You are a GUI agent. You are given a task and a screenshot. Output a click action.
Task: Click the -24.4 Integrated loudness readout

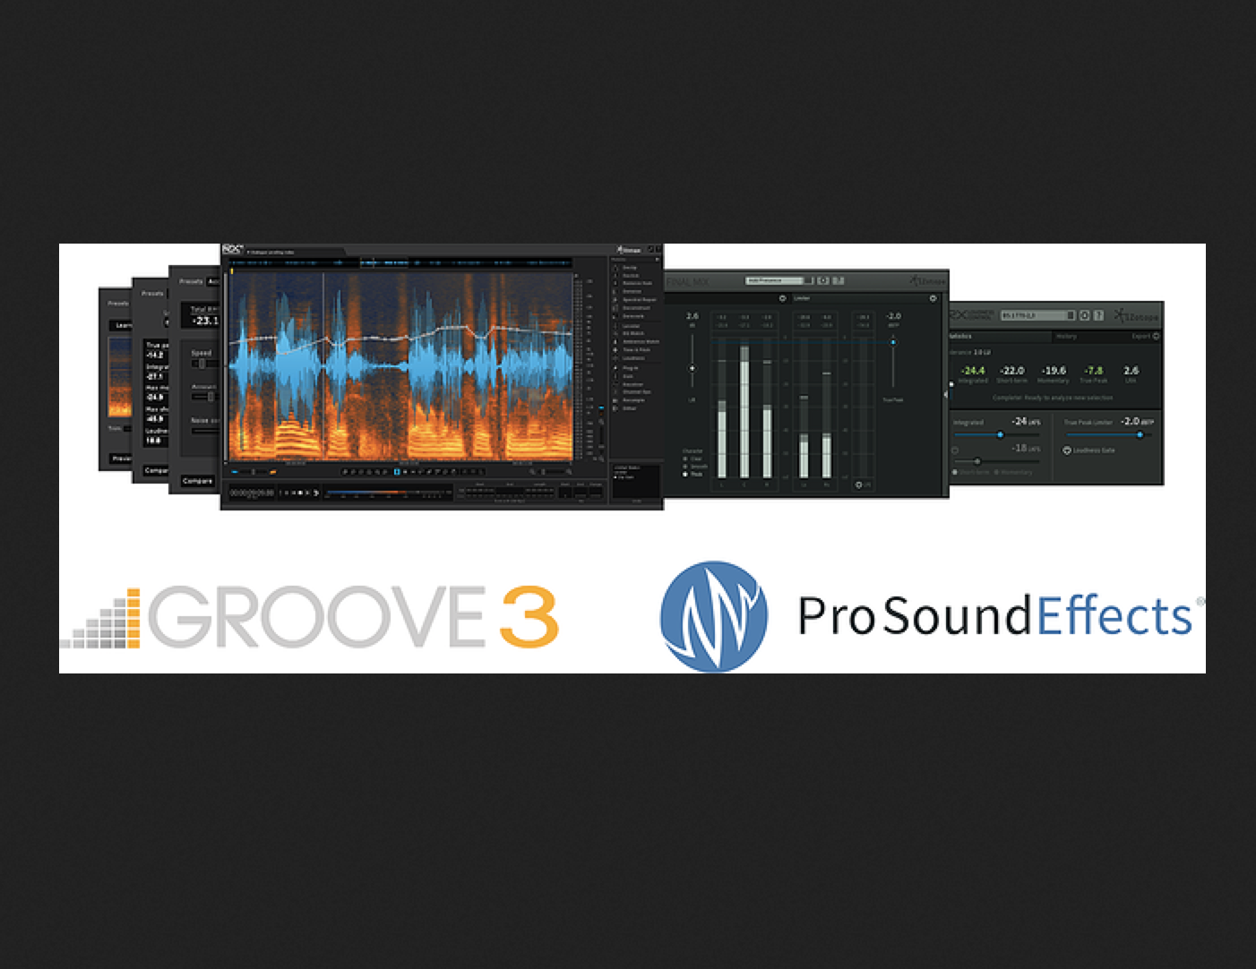pyautogui.click(x=973, y=370)
